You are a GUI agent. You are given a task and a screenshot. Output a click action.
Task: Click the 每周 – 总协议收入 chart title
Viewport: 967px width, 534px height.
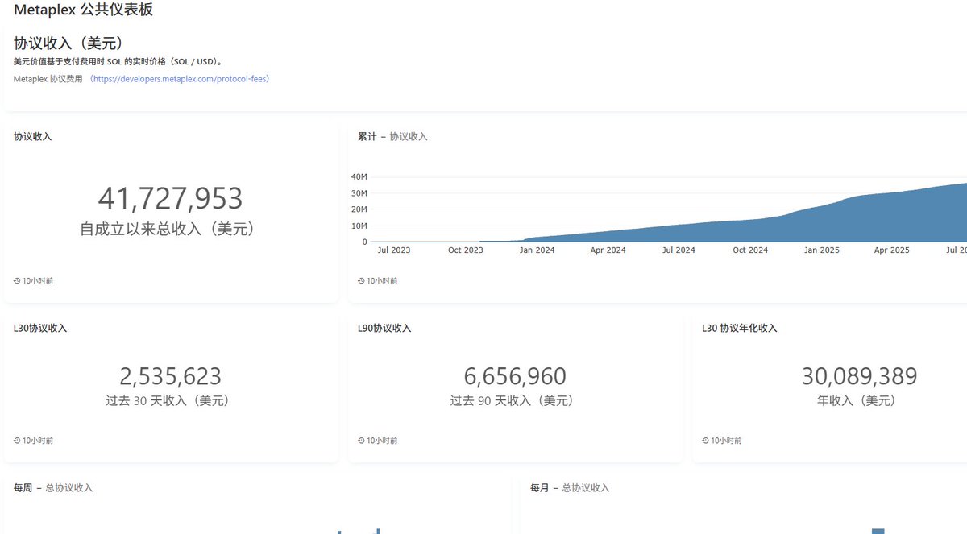53,488
